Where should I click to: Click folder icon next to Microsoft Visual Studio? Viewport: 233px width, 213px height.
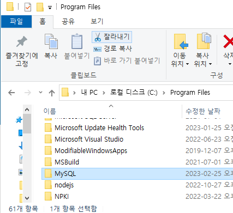pos(48,139)
